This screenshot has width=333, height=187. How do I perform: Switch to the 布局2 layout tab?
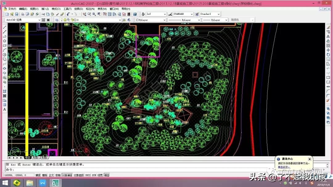[x=45, y=157]
